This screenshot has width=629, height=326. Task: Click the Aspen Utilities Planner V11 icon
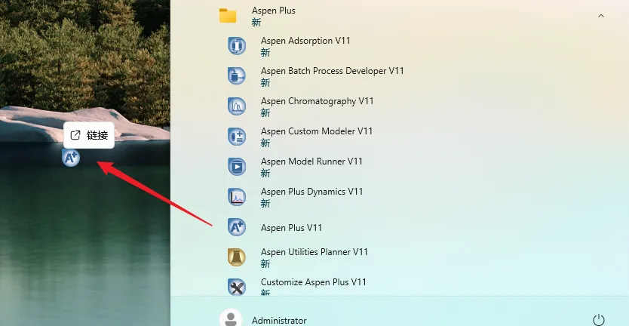pyautogui.click(x=237, y=257)
